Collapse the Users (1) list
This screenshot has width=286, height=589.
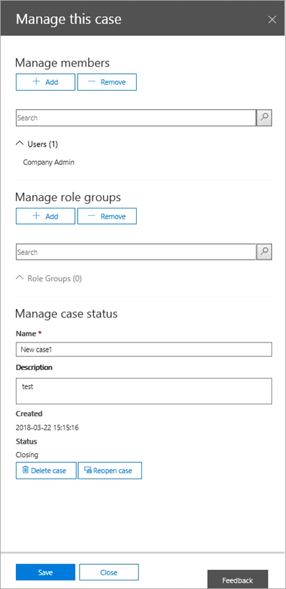point(20,143)
